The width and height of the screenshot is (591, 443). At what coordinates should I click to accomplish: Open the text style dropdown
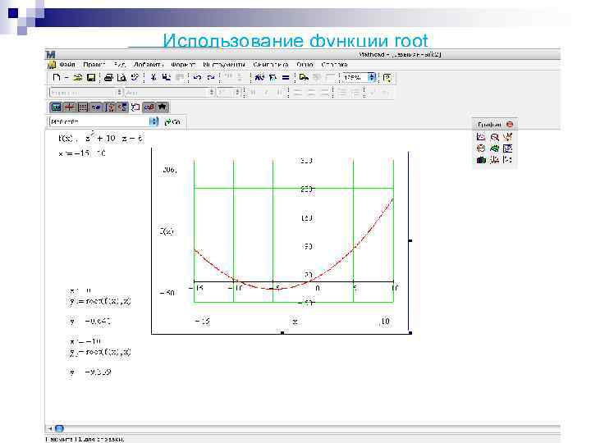click(119, 92)
